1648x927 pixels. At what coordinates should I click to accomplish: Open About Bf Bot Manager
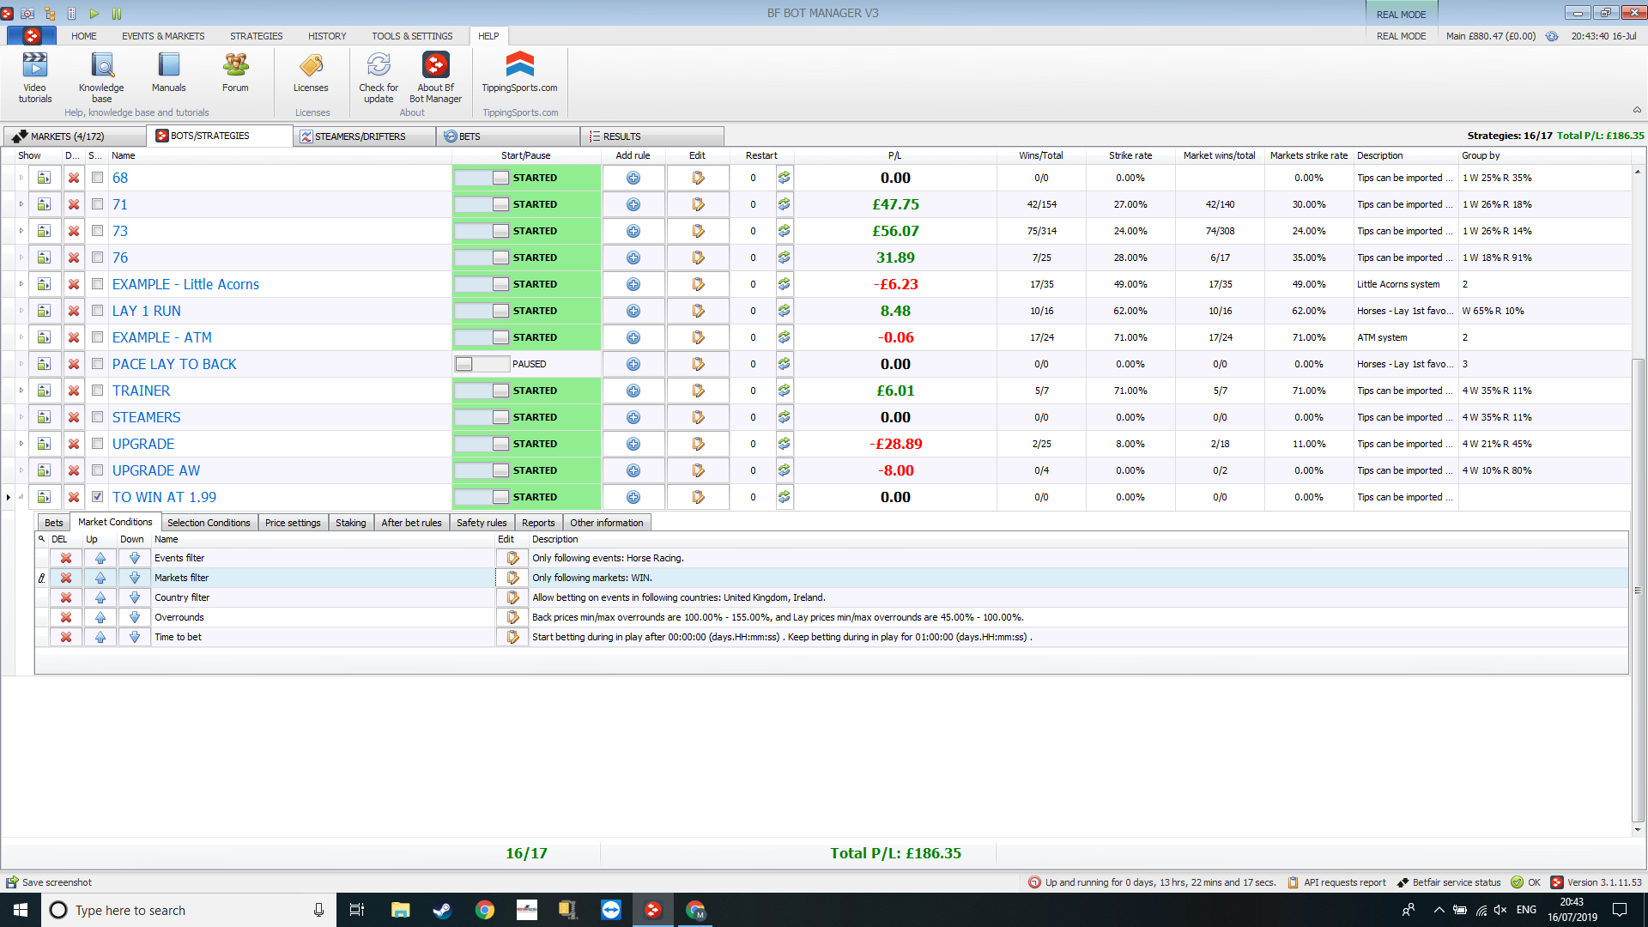(x=436, y=76)
